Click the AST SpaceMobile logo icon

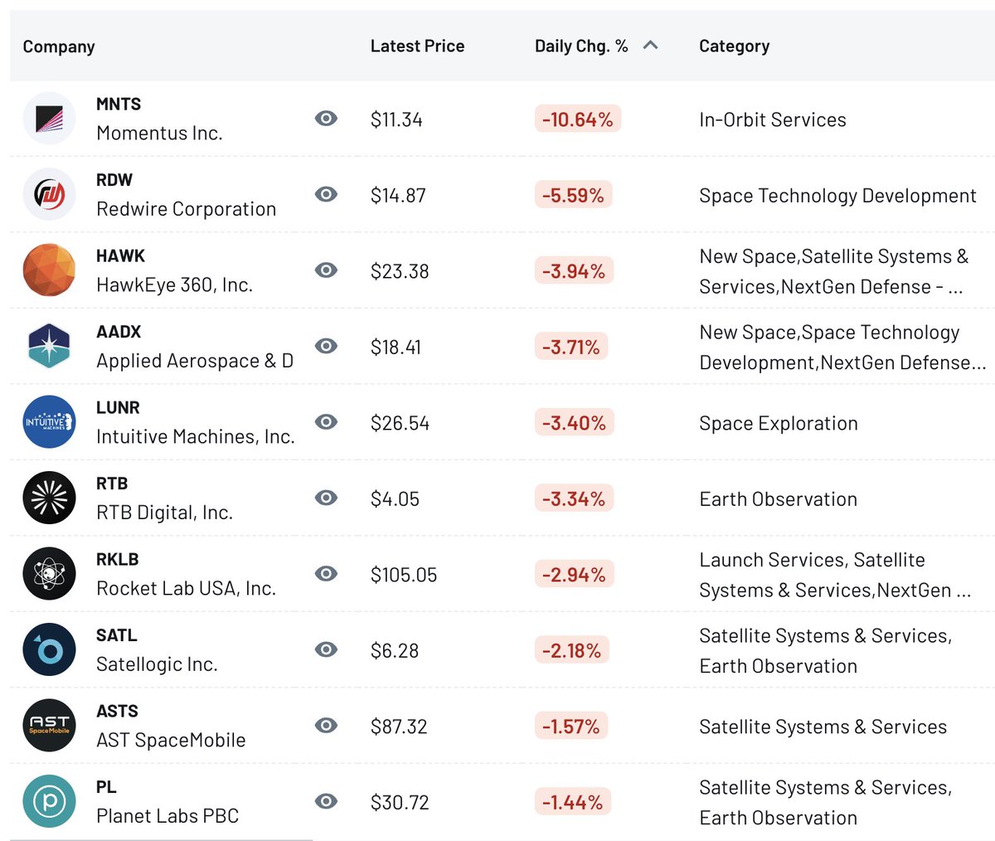coord(49,725)
